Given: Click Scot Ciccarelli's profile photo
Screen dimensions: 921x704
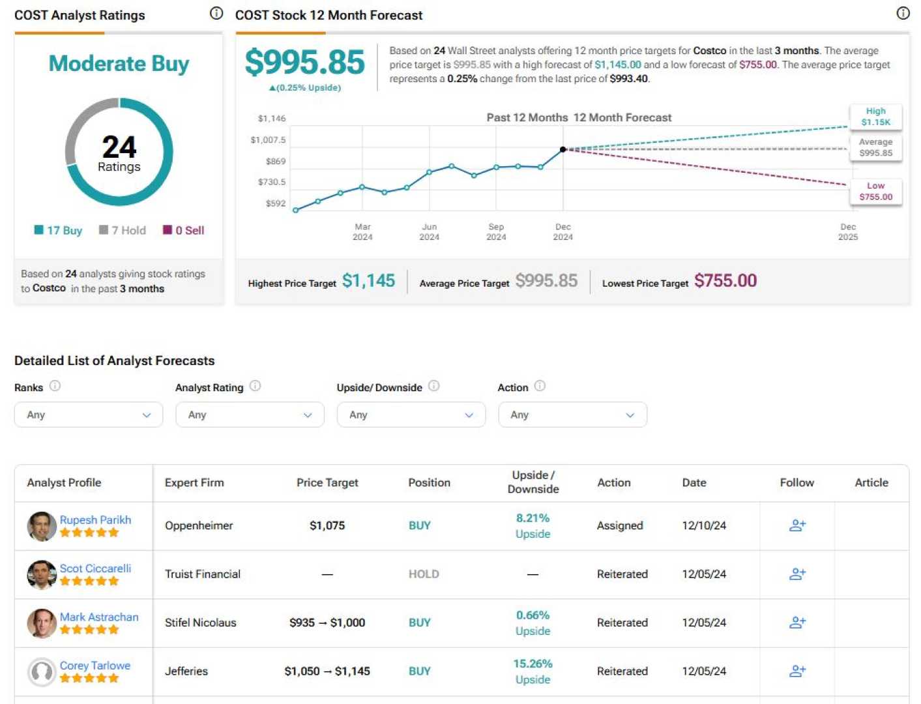Looking at the screenshot, I should click(42, 574).
